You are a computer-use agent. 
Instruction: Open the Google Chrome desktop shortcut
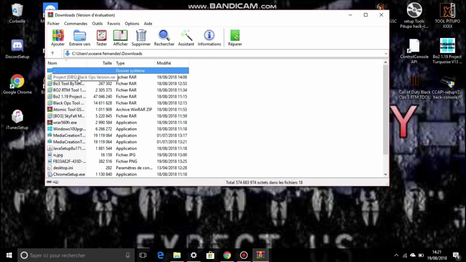tap(17, 84)
